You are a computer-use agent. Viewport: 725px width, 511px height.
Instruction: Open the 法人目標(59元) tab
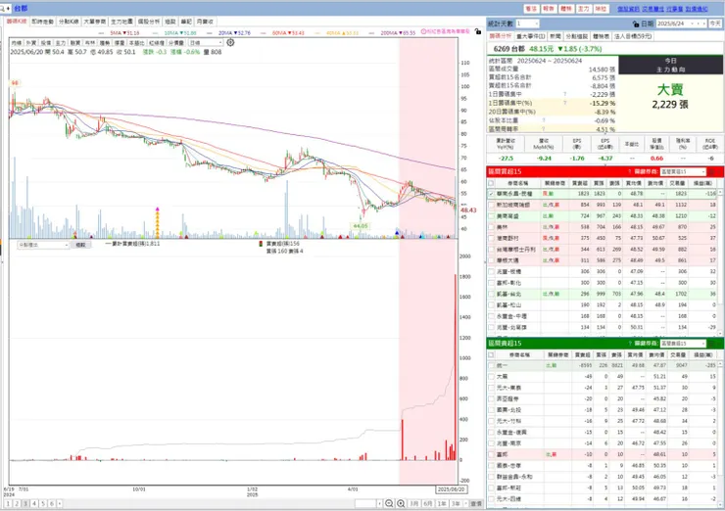click(633, 36)
